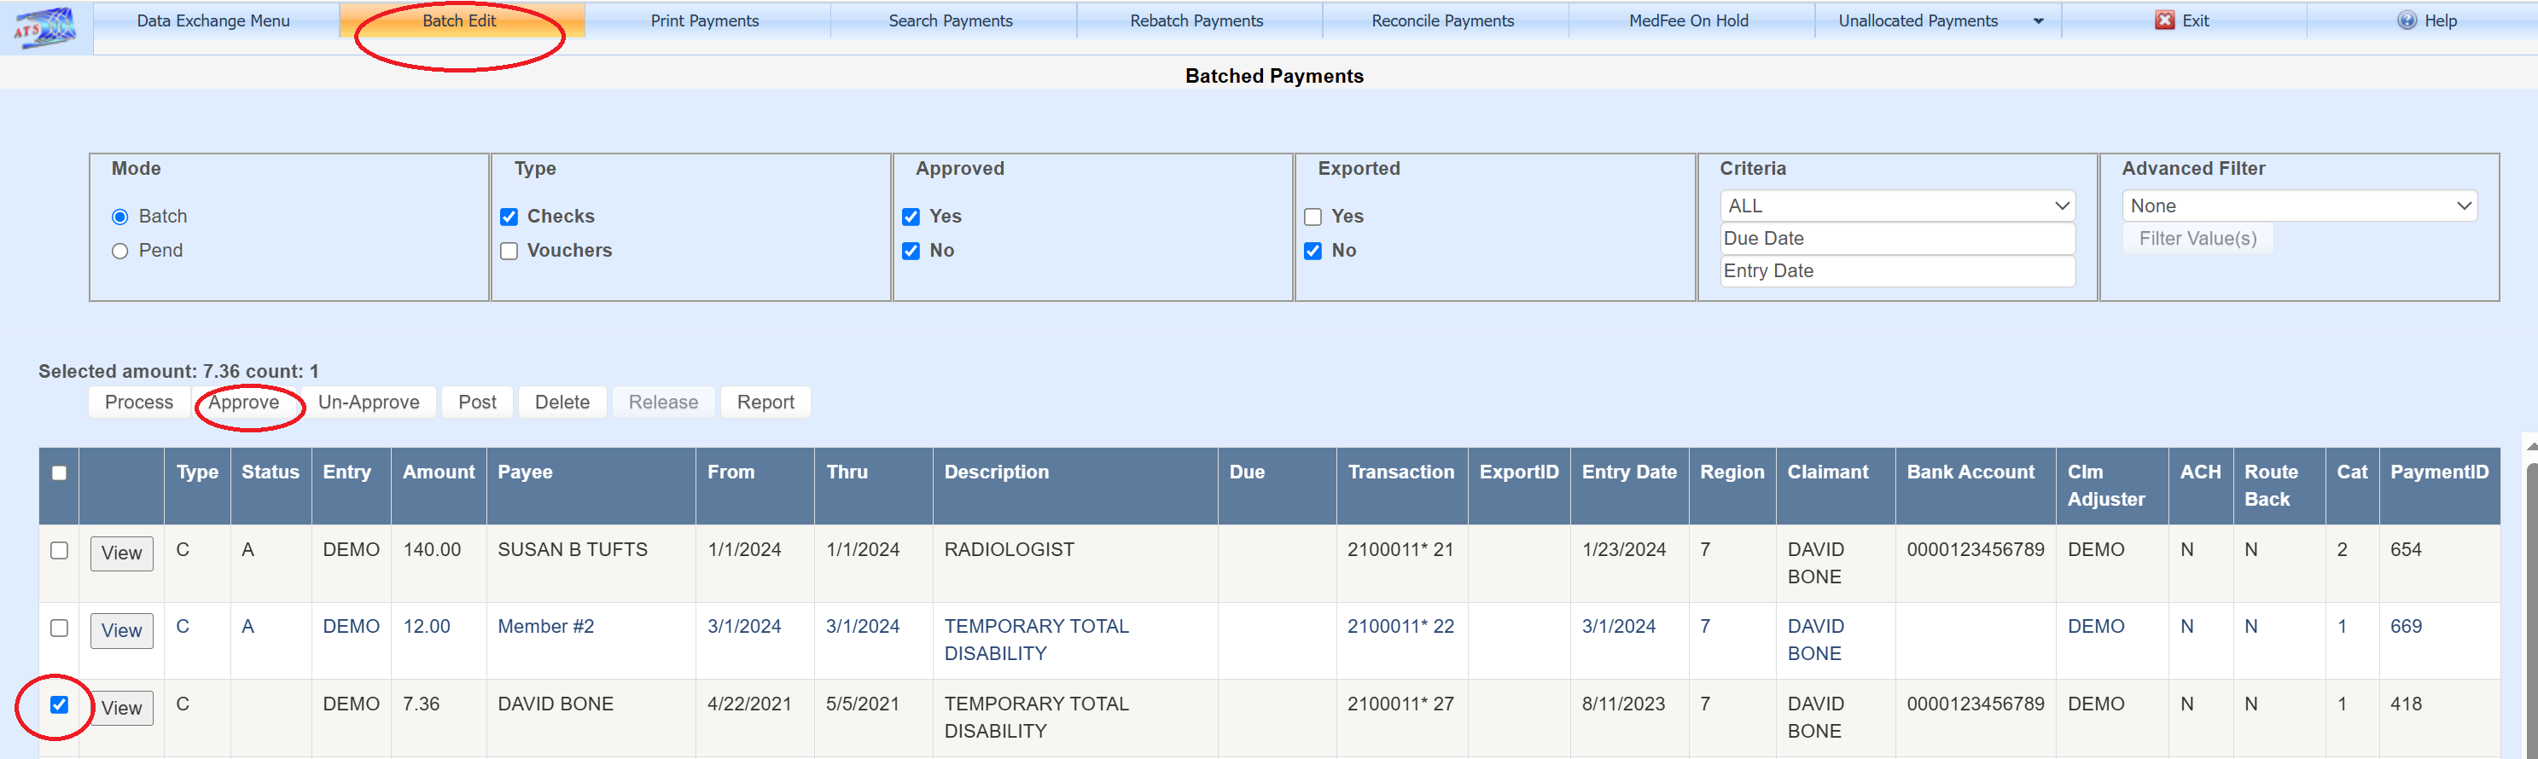Screen dimensions: 2538x759
Task: Go to Reconcile Payments menu
Action: 1442,20
